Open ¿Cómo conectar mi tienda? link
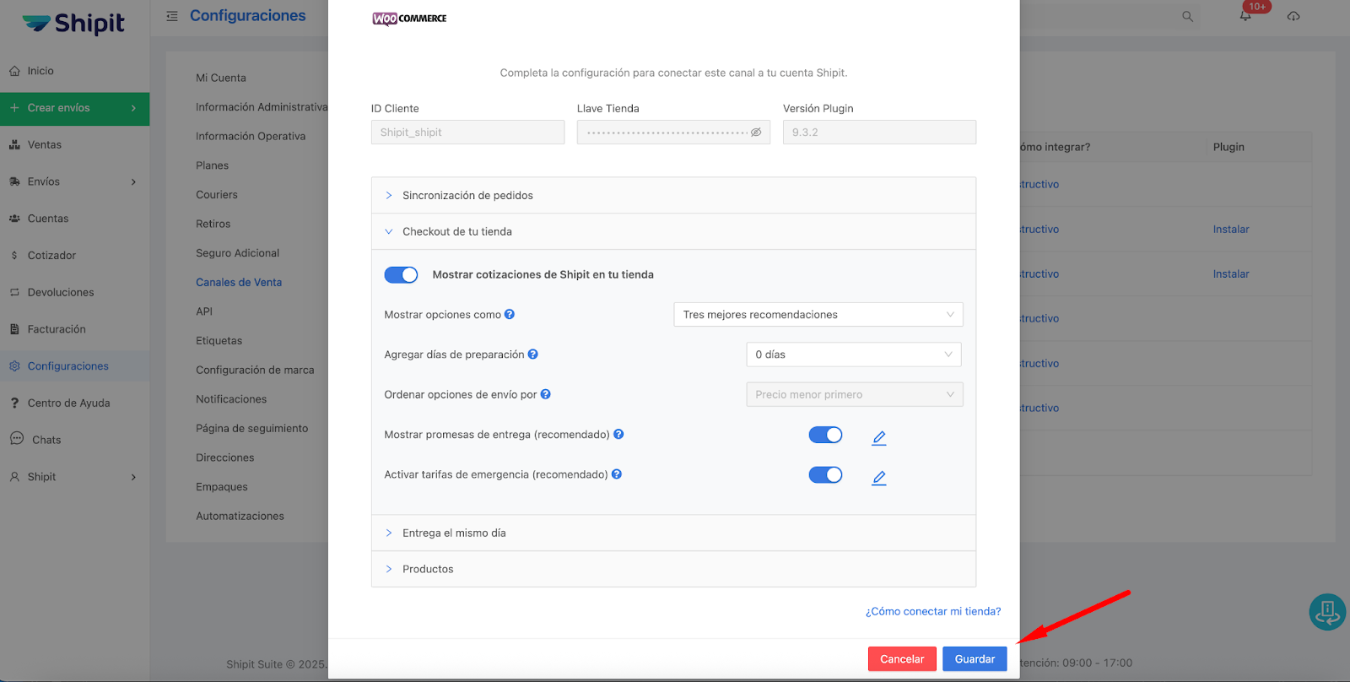Viewport: 1350px width, 682px height. (932, 612)
